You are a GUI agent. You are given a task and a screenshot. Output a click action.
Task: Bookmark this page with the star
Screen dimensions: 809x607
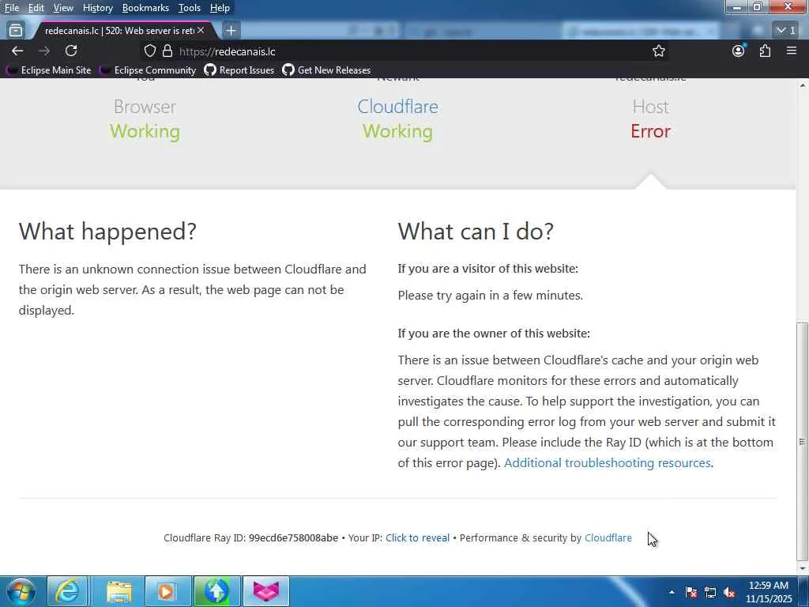658,51
